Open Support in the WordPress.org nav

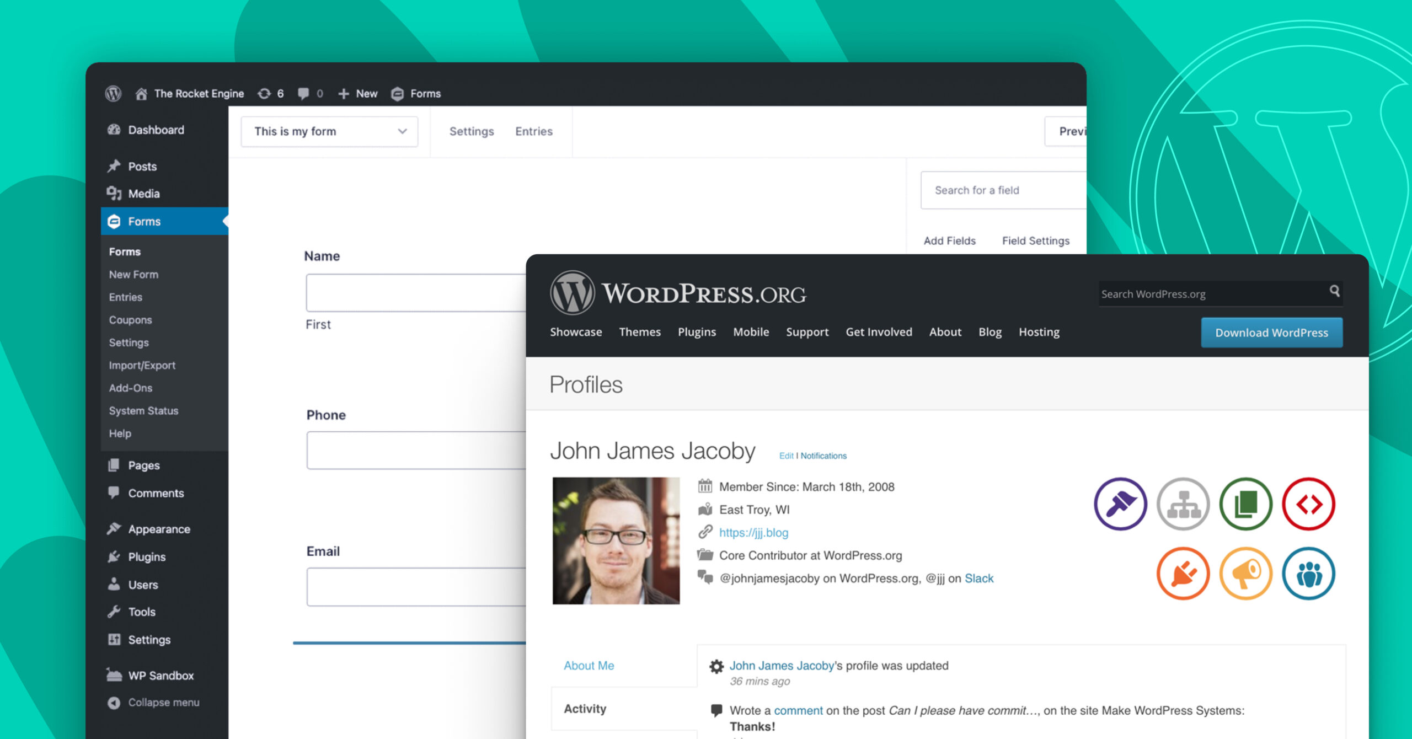pos(807,332)
